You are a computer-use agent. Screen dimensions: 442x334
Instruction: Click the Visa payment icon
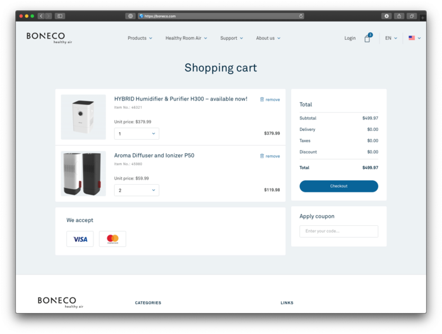click(80, 239)
